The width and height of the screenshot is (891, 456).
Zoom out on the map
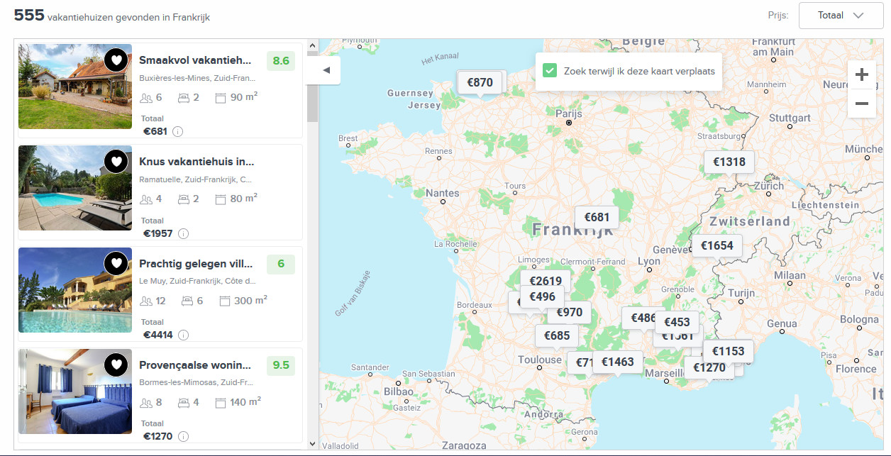point(861,104)
